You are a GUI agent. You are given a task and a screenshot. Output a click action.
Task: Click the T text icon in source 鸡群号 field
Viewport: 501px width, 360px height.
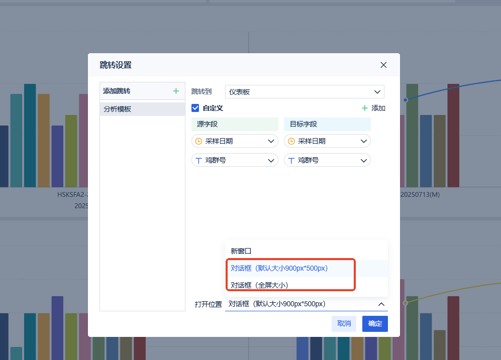point(199,160)
